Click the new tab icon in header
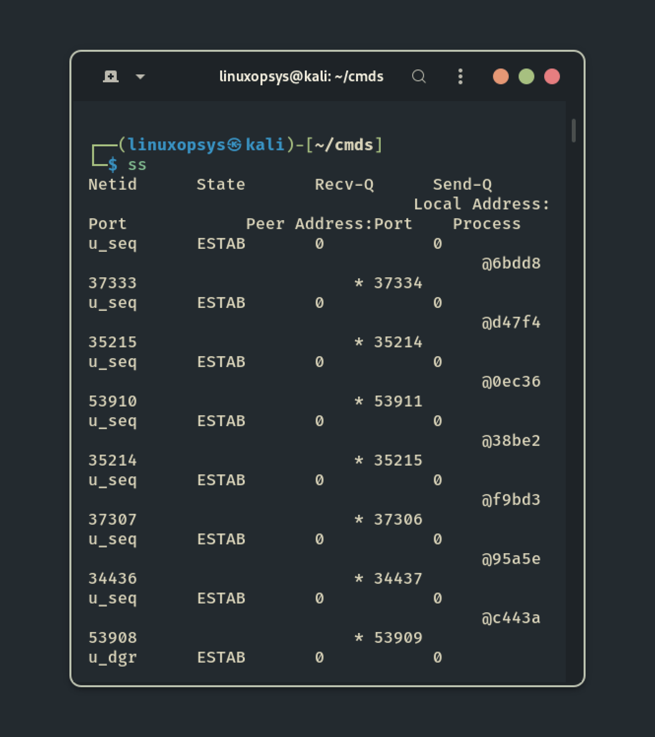This screenshot has height=737, width=655. (x=111, y=76)
